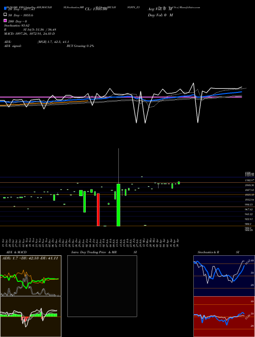Click the tall red candlestick

click(98, 210)
